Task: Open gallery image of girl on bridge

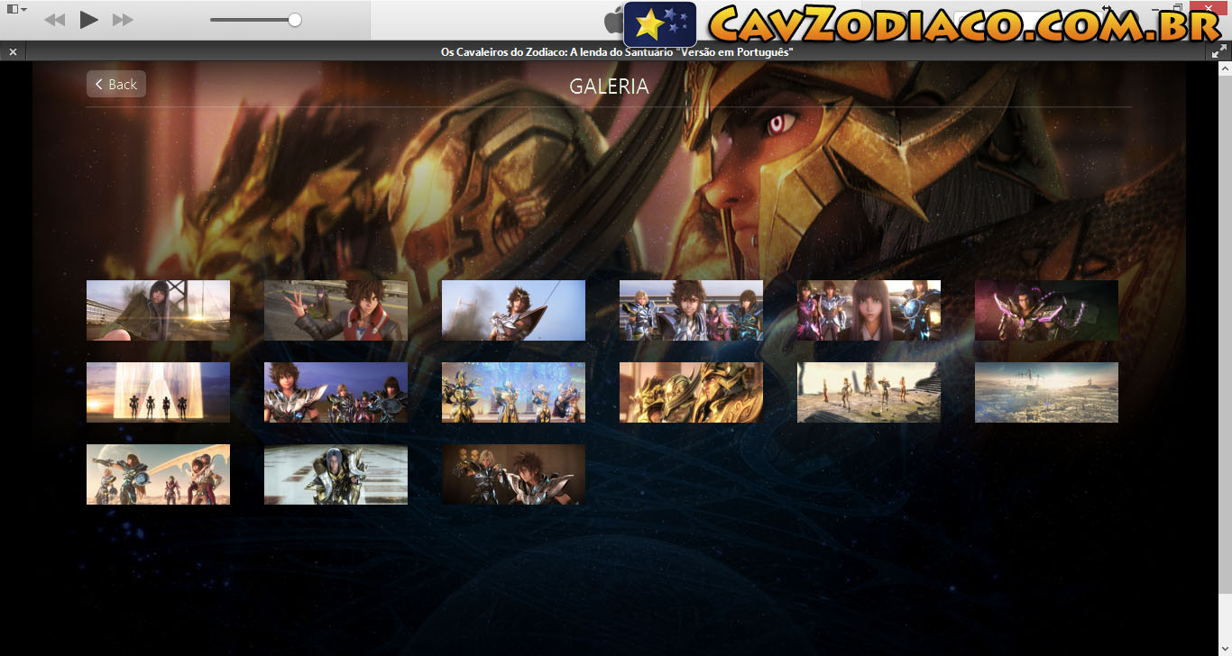Action: [158, 310]
